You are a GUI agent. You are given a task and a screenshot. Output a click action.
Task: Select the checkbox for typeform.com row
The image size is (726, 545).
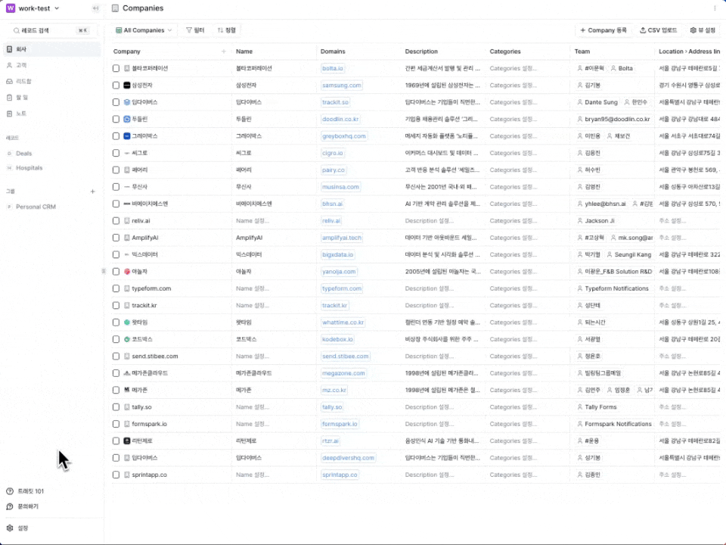[x=116, y=288]
